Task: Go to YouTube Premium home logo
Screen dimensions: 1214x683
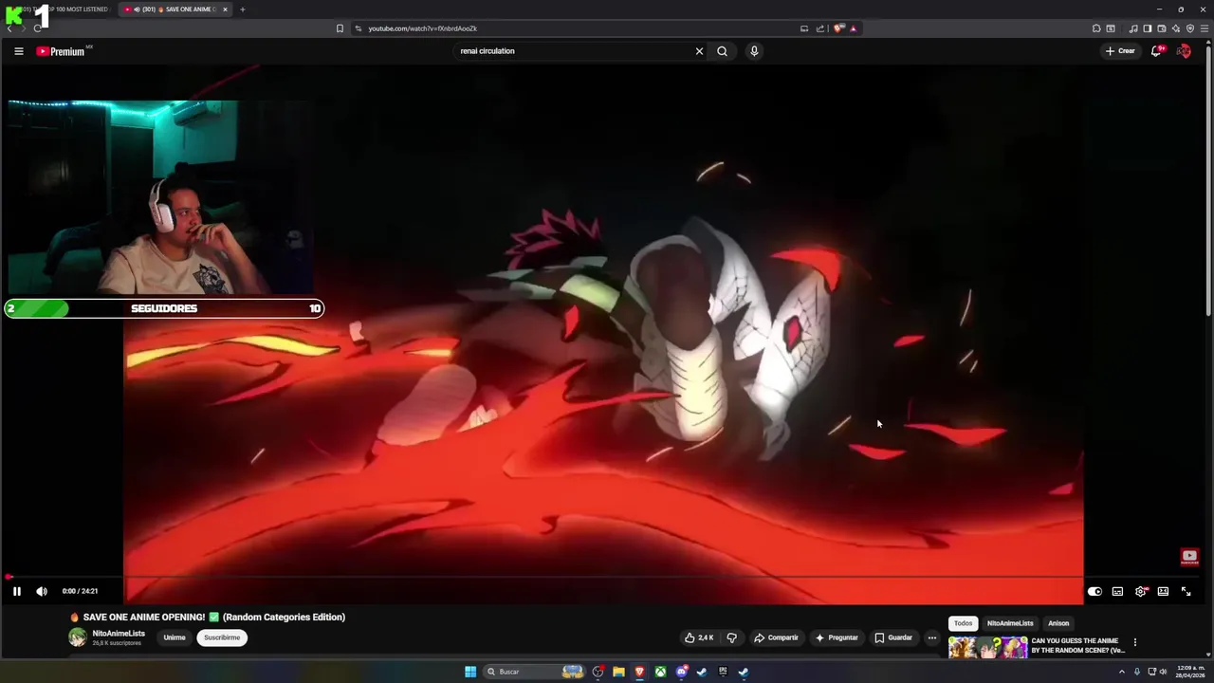Action: pyautogui.click(x=63, y=51)
